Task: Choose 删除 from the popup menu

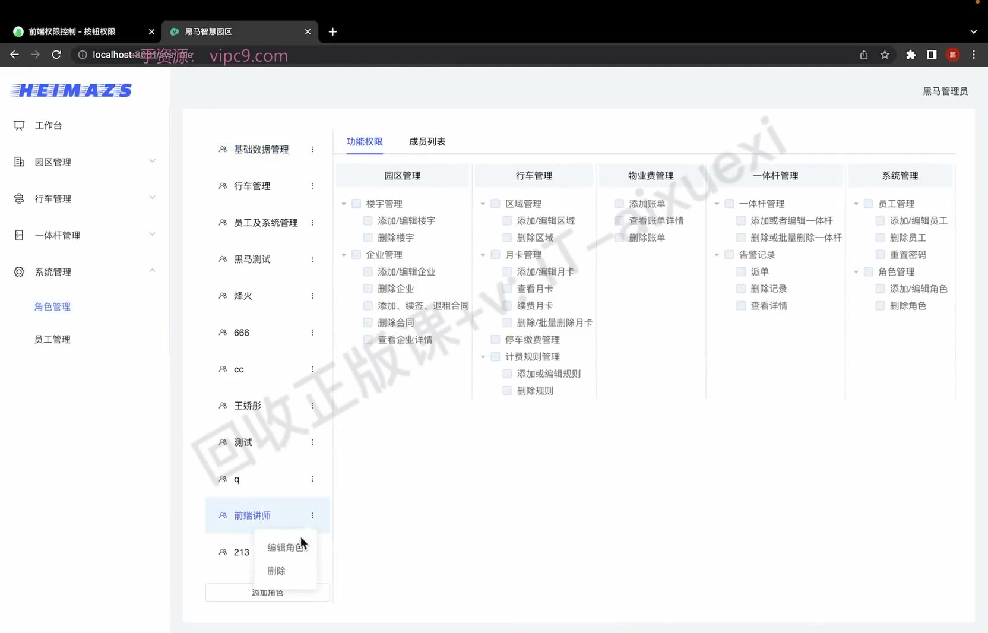Action: tap(276, 571)
